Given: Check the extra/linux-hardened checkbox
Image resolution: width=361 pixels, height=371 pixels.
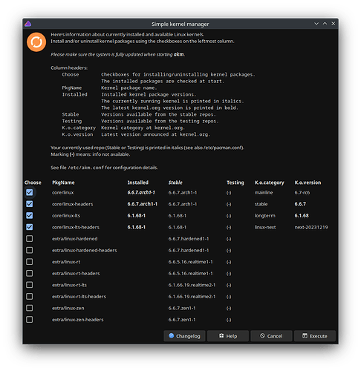Looking at the screenshot, I should point(30,239).
